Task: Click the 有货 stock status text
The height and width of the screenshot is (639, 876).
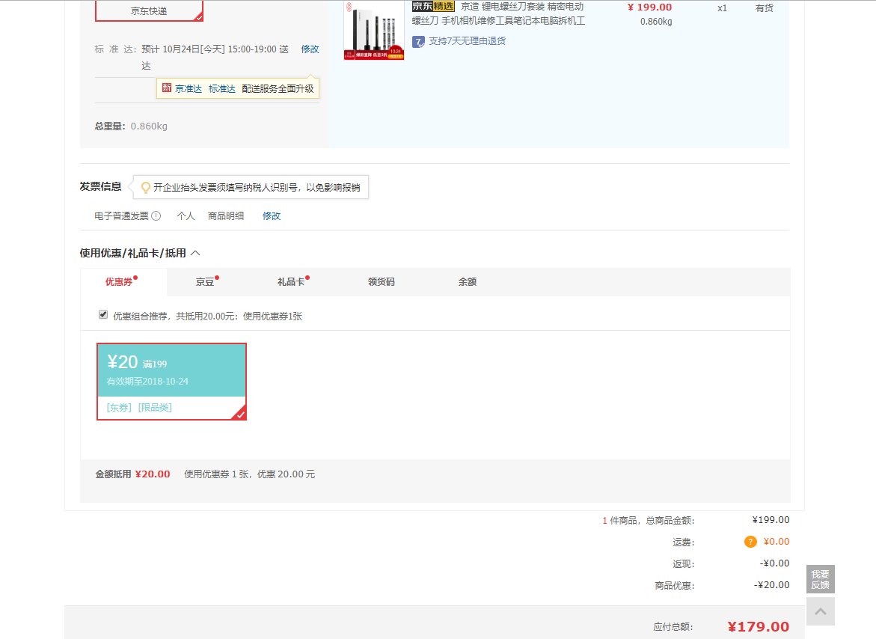Action: (x=765, y=8)
